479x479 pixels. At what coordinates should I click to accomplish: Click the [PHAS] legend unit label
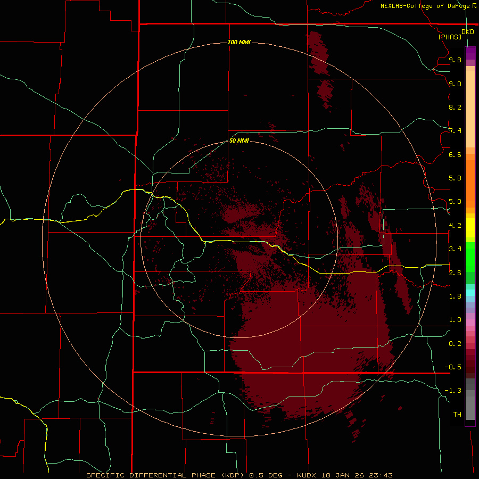(450, 37)
